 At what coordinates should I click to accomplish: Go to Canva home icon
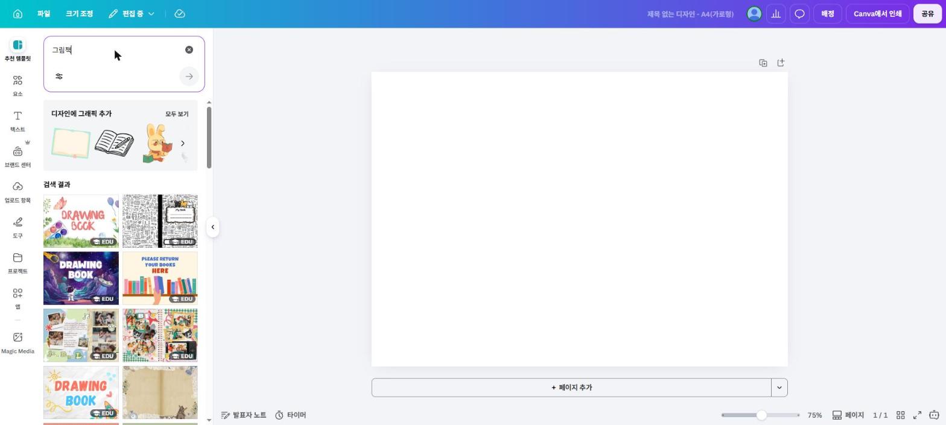(x=17, y=14)
